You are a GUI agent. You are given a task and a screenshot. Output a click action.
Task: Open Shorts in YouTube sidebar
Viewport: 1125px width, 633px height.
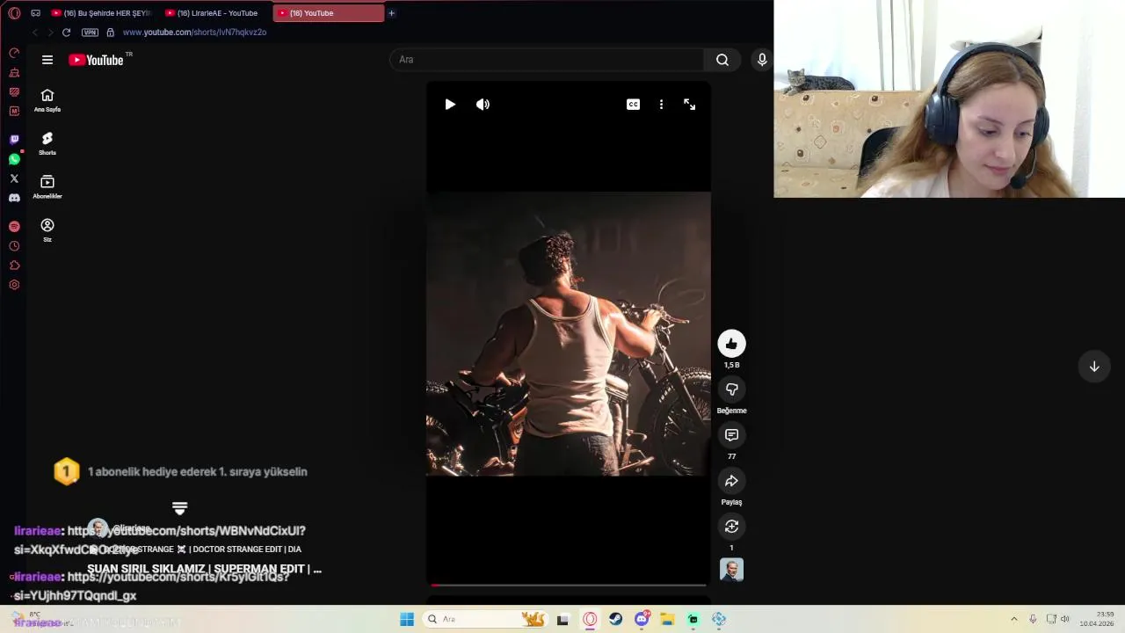47,143
